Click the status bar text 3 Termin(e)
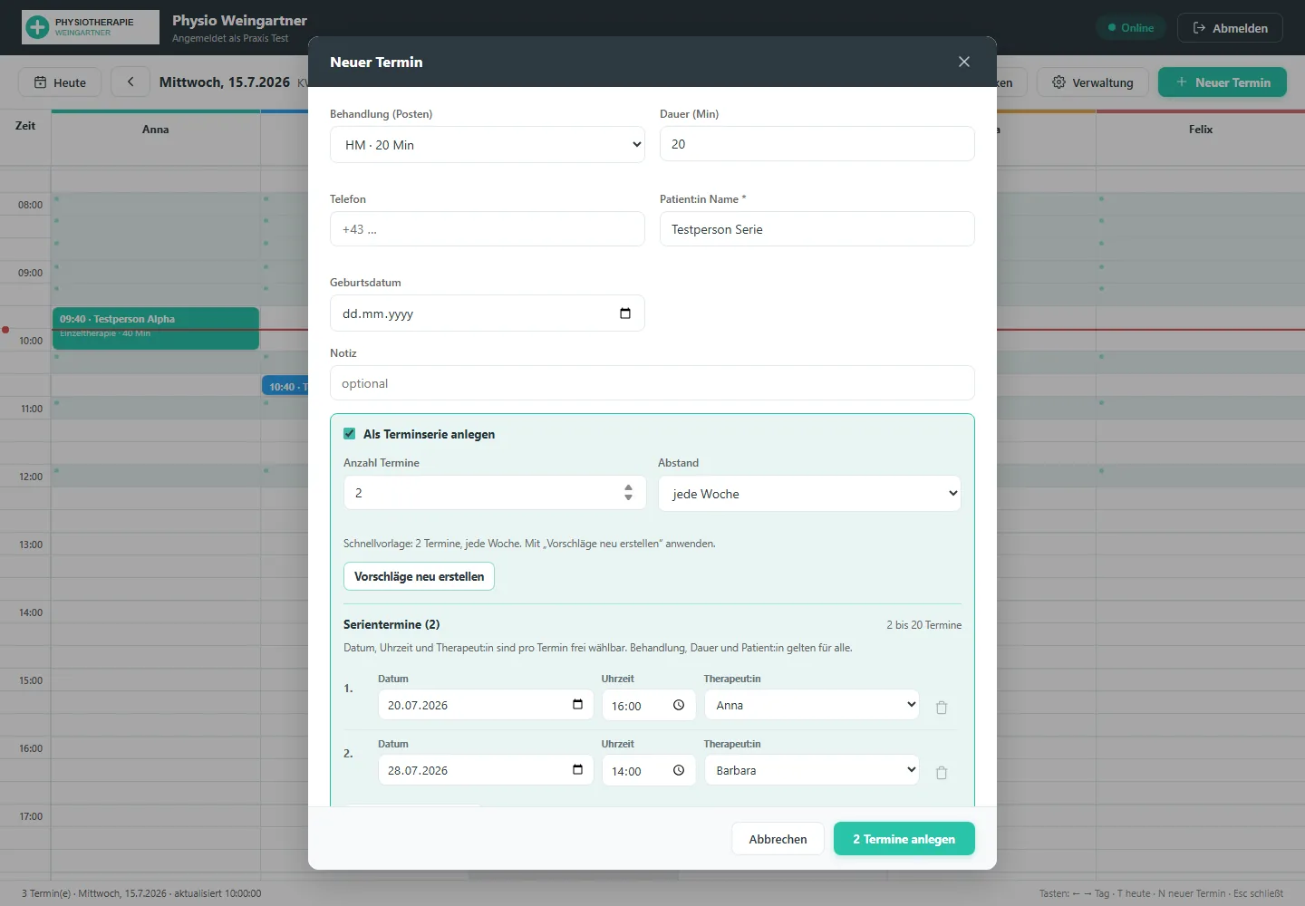Image resolution: width=1305 pixels, height=906 pixels. pos(46,893)
